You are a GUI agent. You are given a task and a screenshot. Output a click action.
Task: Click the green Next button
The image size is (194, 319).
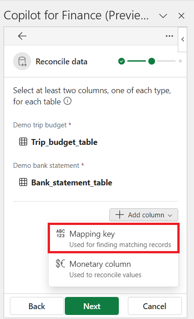(x=92, y=306)
